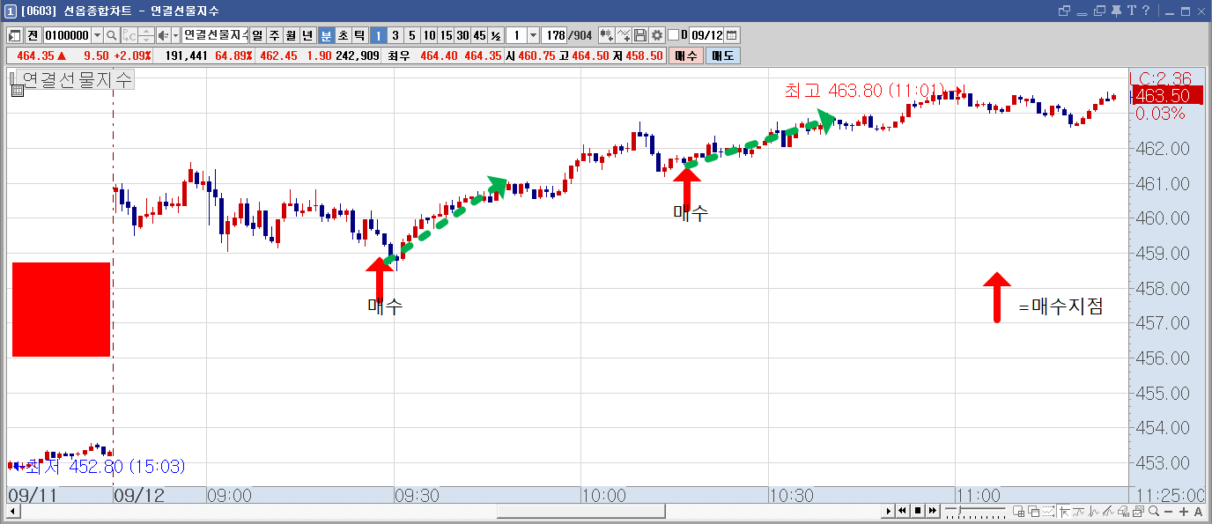
Task: Click the chart copy/print icon
Action: pyautogui.click(x=1138, y=511)
